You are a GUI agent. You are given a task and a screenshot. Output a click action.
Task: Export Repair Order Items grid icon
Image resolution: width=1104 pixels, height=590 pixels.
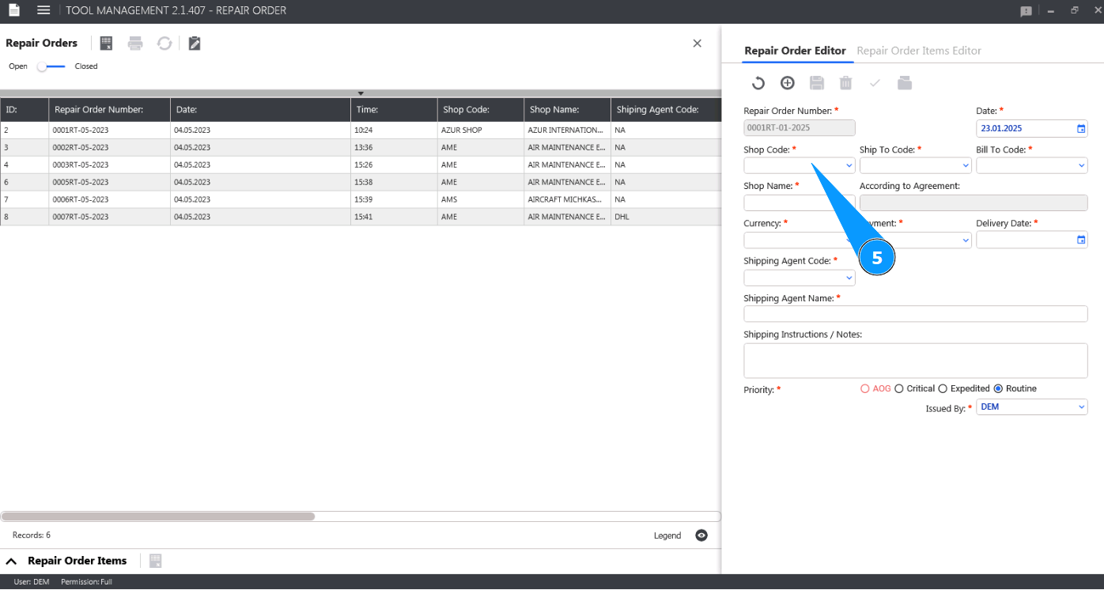[x=155, y=561]
